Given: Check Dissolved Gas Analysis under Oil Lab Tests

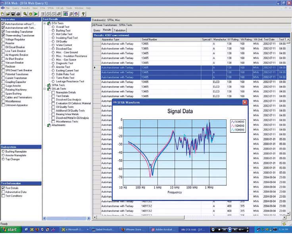Looking at the screenshot, I should click(53, 100).
